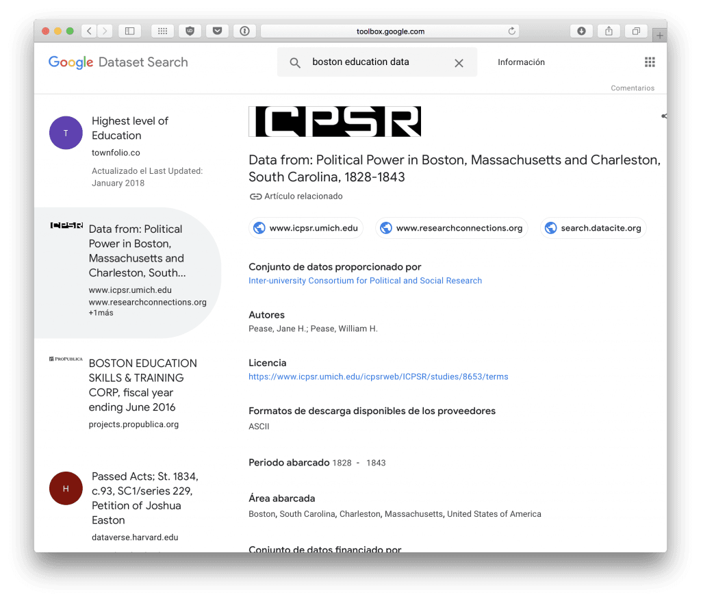701x601 pixels.
Task: Click the projects.propublica.org source text
Action: pyautogui.click(x=133, y=424)
